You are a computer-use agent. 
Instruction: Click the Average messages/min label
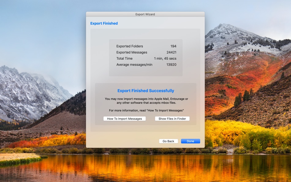(134, 65)
